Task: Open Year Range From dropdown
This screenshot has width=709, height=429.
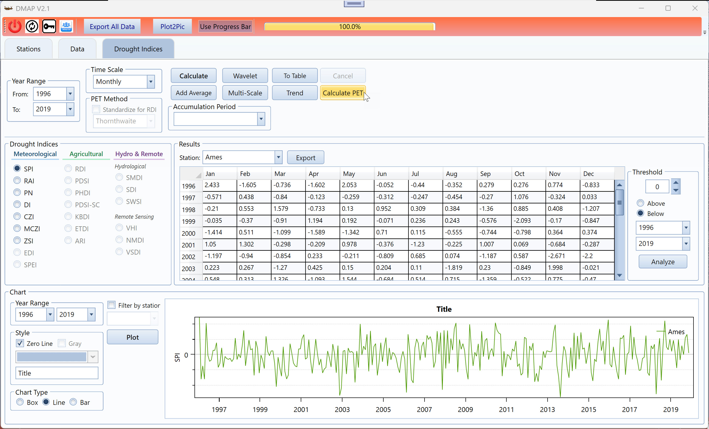Action: 70,94
